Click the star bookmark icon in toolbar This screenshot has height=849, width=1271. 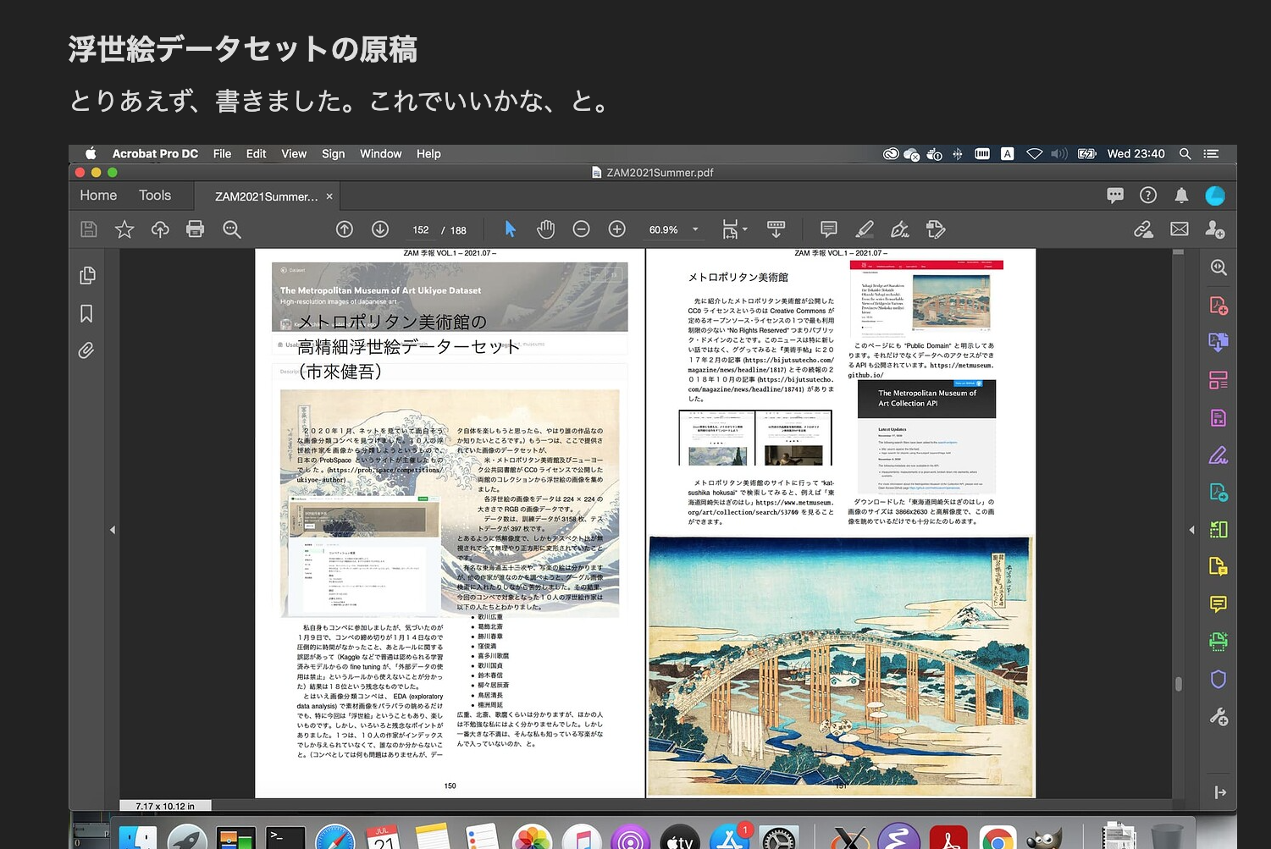pyautogui.click(x=124, y=229)
